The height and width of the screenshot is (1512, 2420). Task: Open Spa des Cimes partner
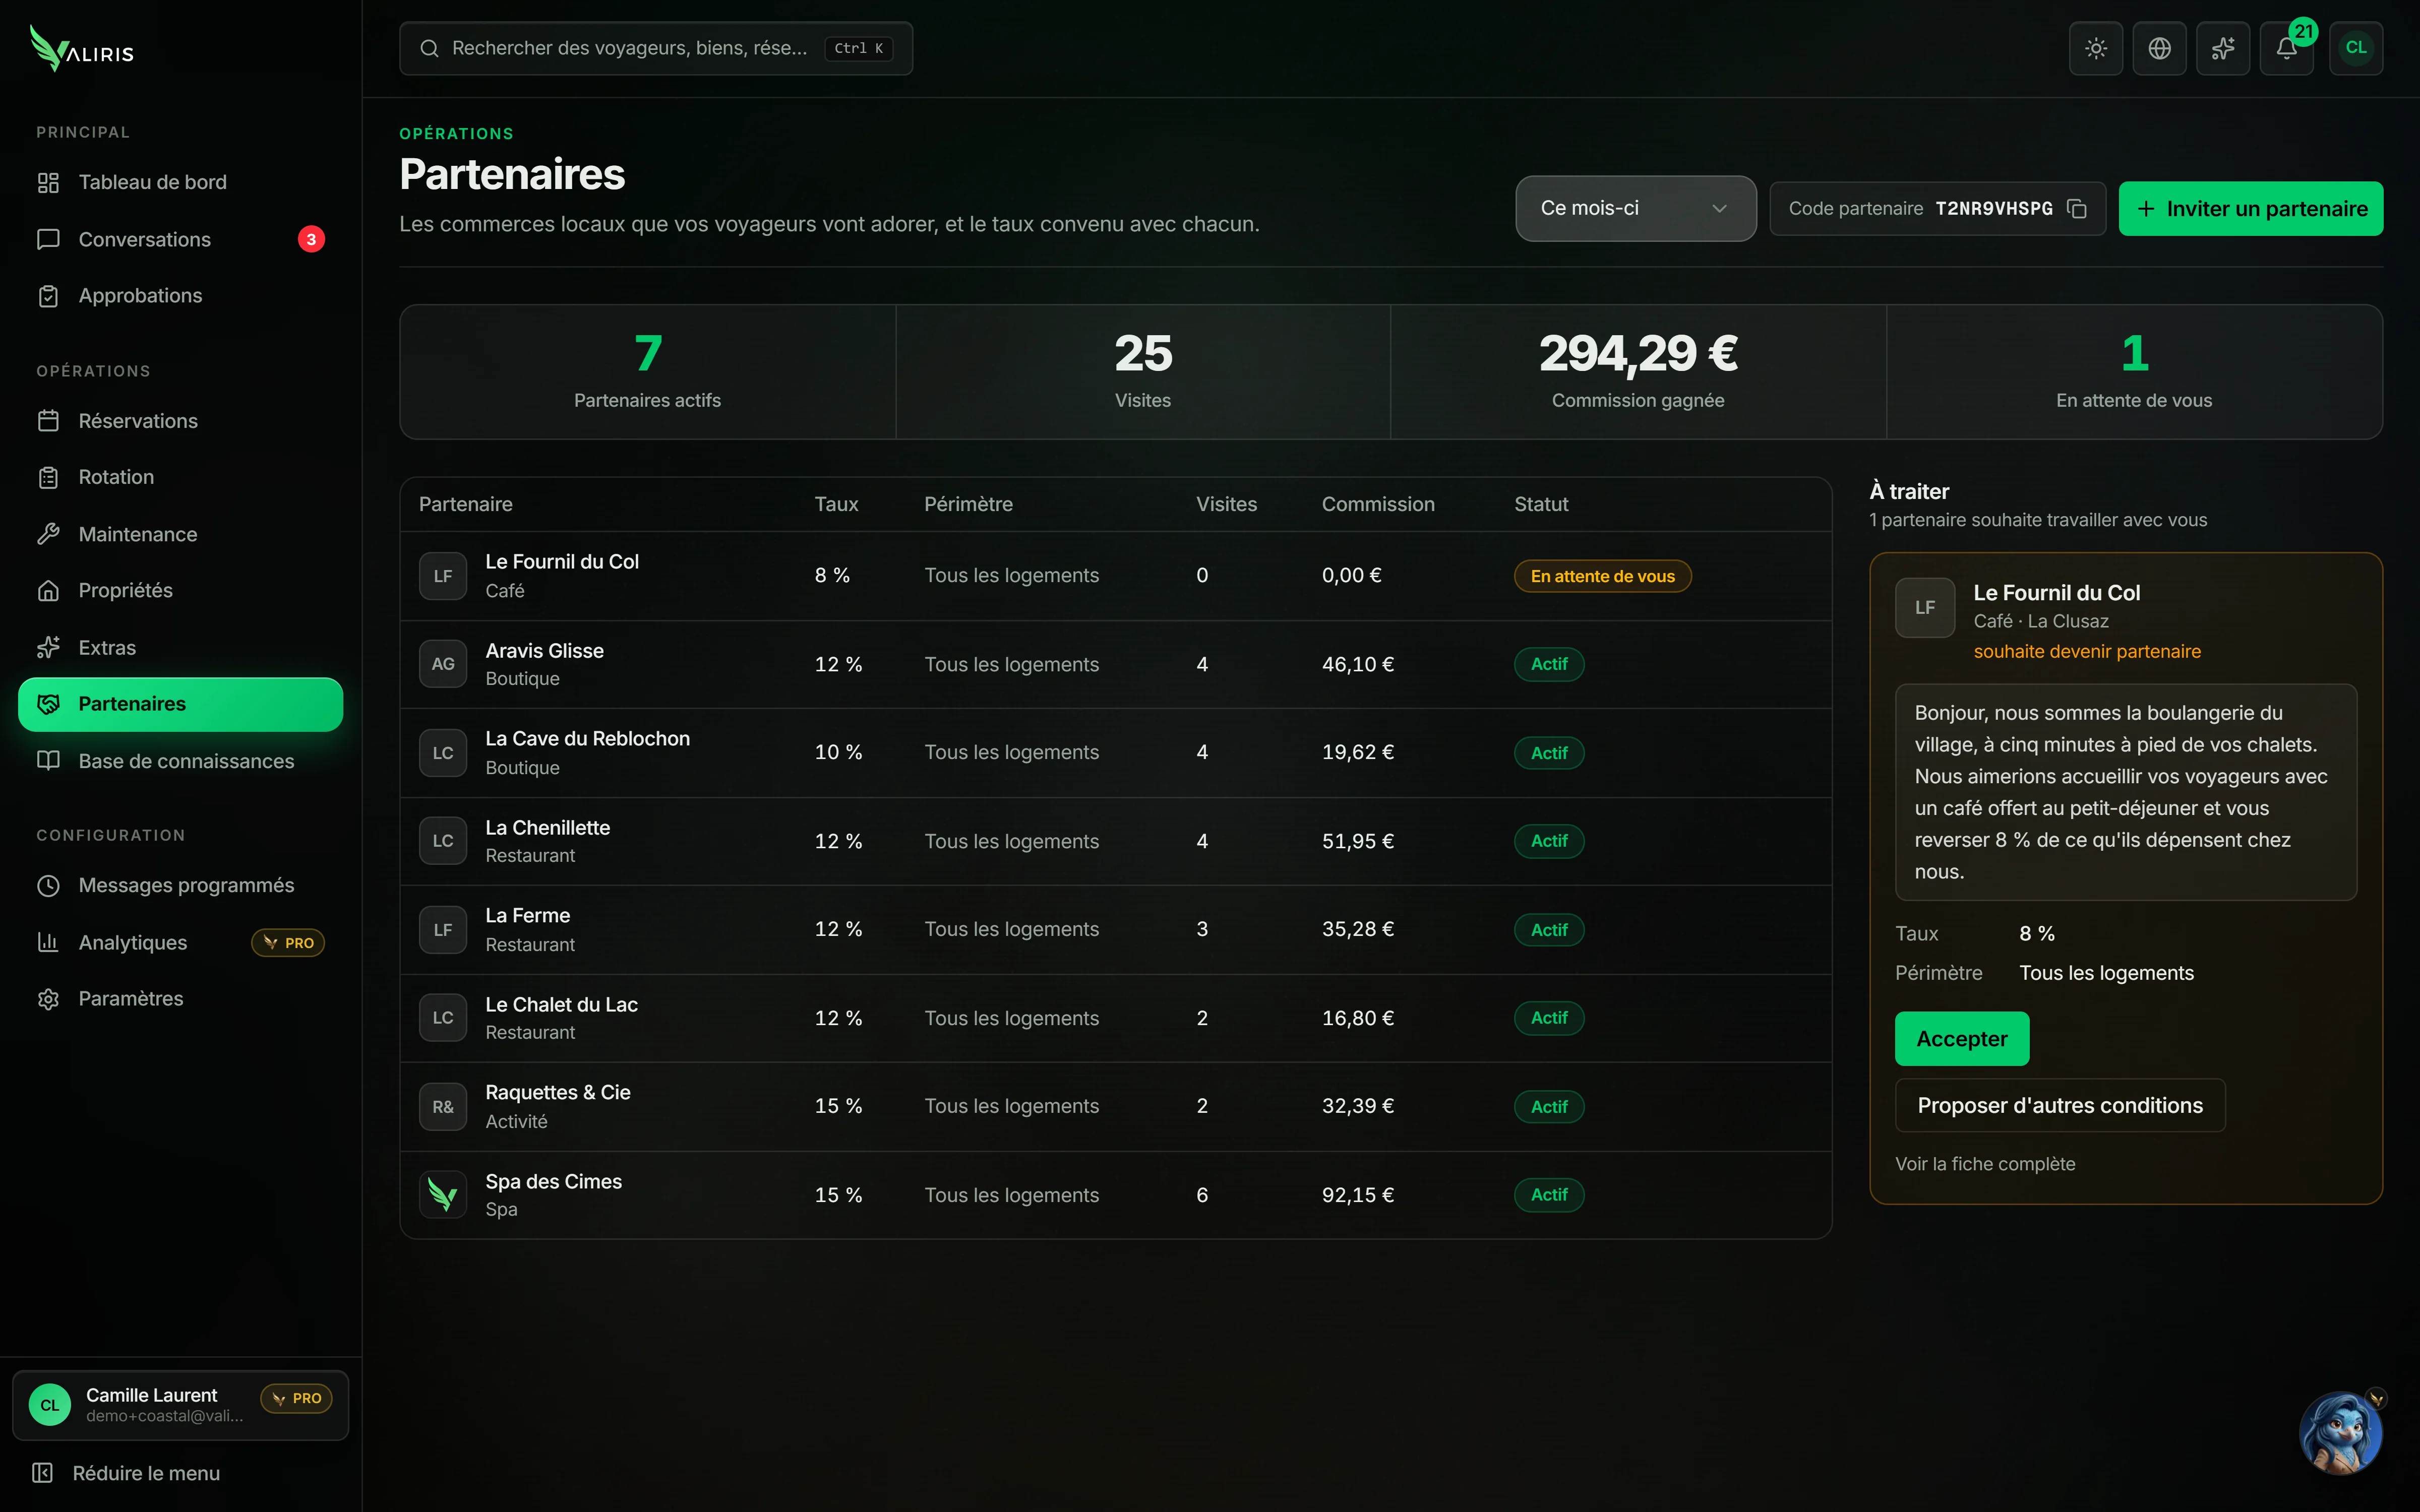[1115, 1195]
